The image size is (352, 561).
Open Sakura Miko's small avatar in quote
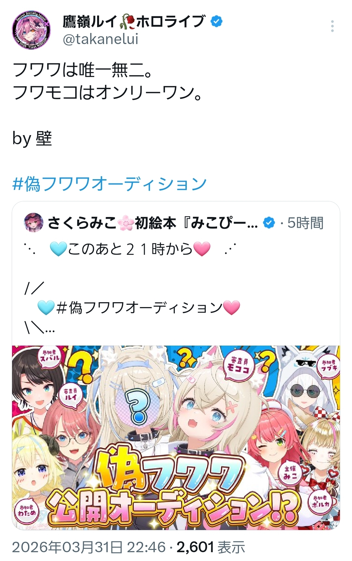[34, 223]
